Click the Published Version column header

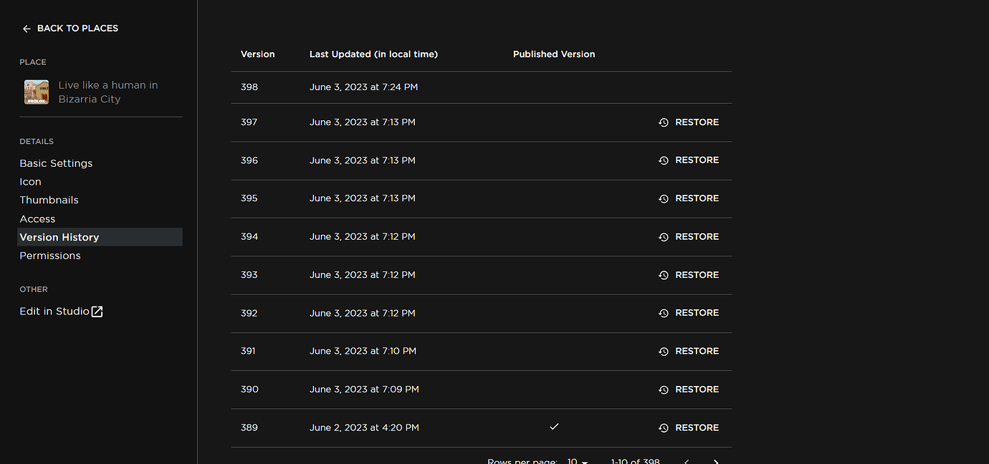(x=554, y=54)
